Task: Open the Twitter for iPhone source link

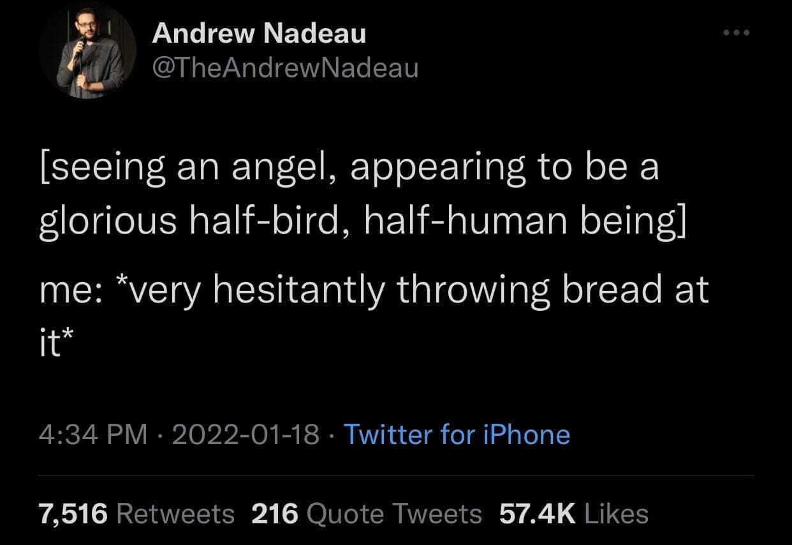Action: [457, 435]
